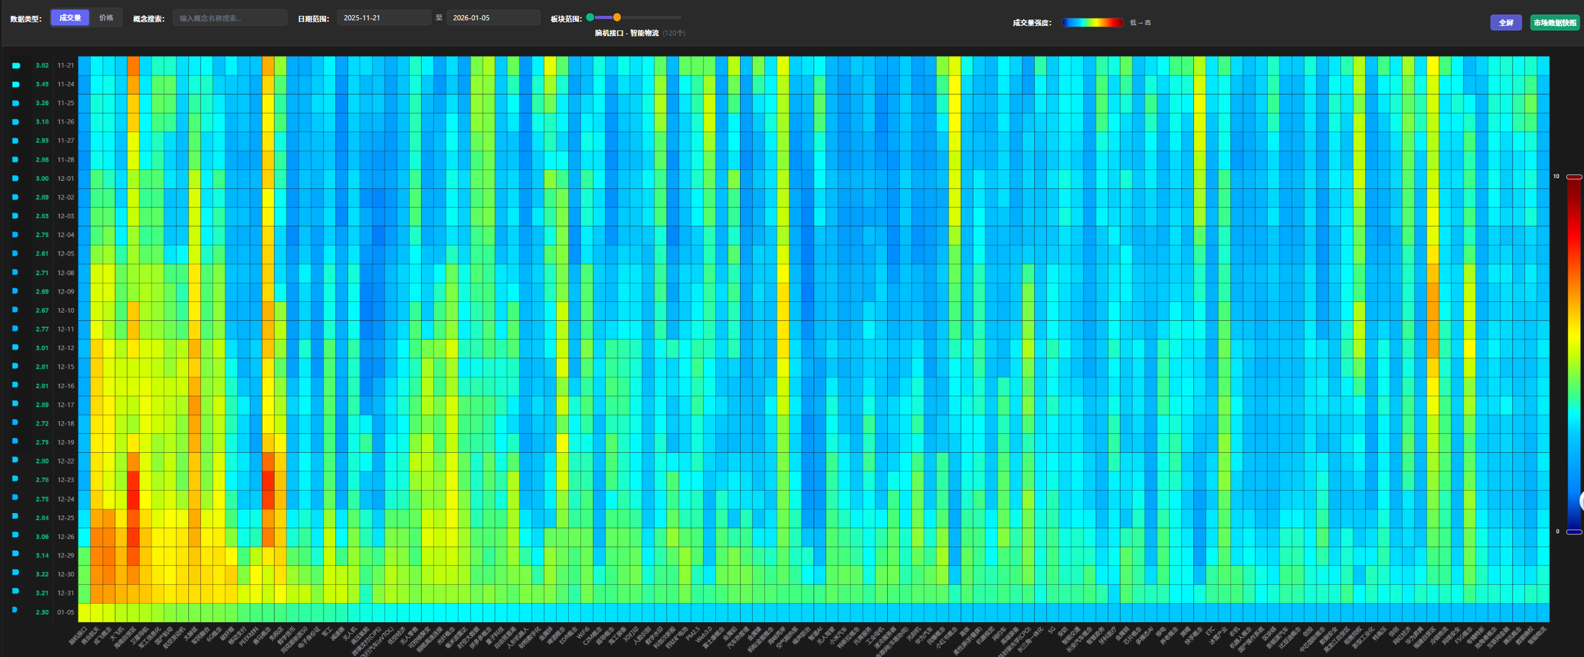The image size is (1584, 657).
Task: Click the 市场数据快照 button
Action: click(x=1555, y=23)
